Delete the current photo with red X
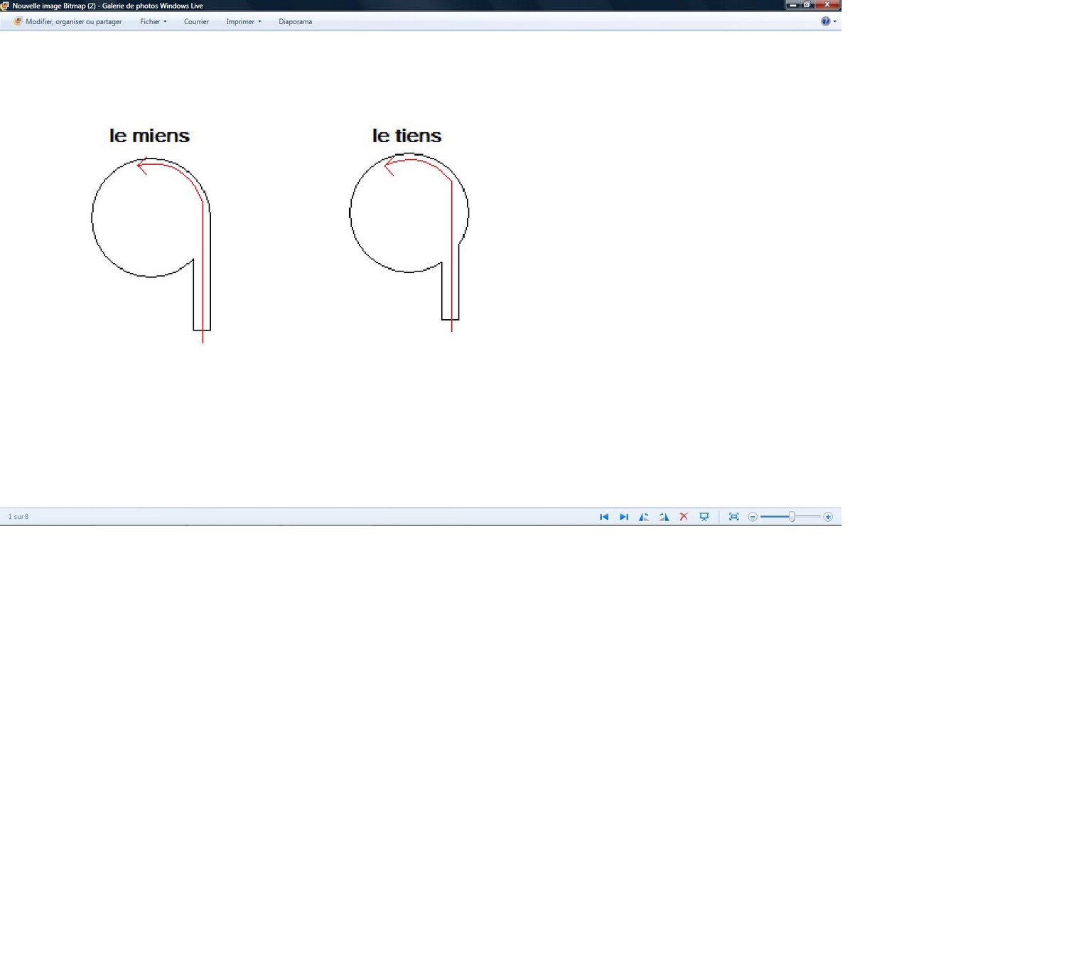This screenshot has width=1066, height=954. [684, 517]
